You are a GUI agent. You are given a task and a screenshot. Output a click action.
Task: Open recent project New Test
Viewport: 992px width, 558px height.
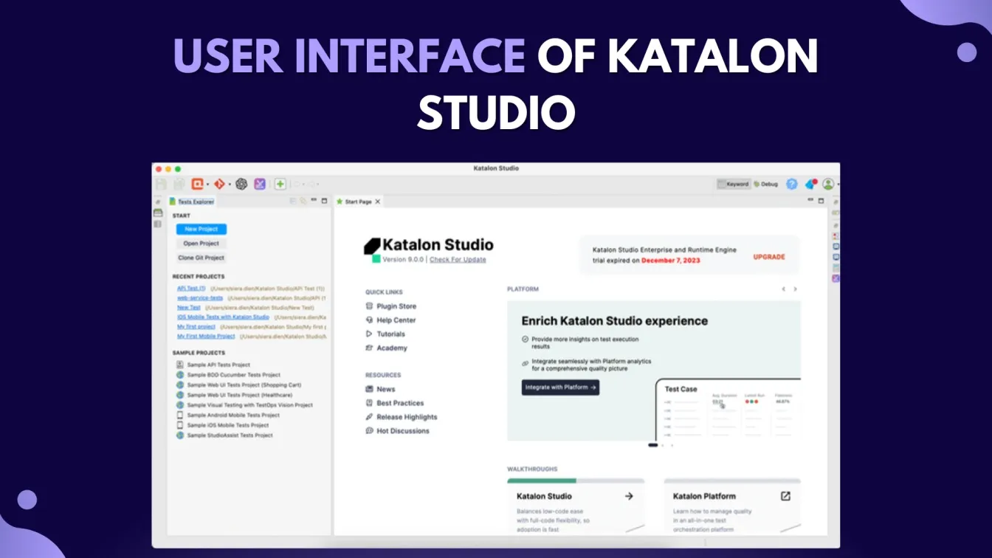tap(189, 308)
